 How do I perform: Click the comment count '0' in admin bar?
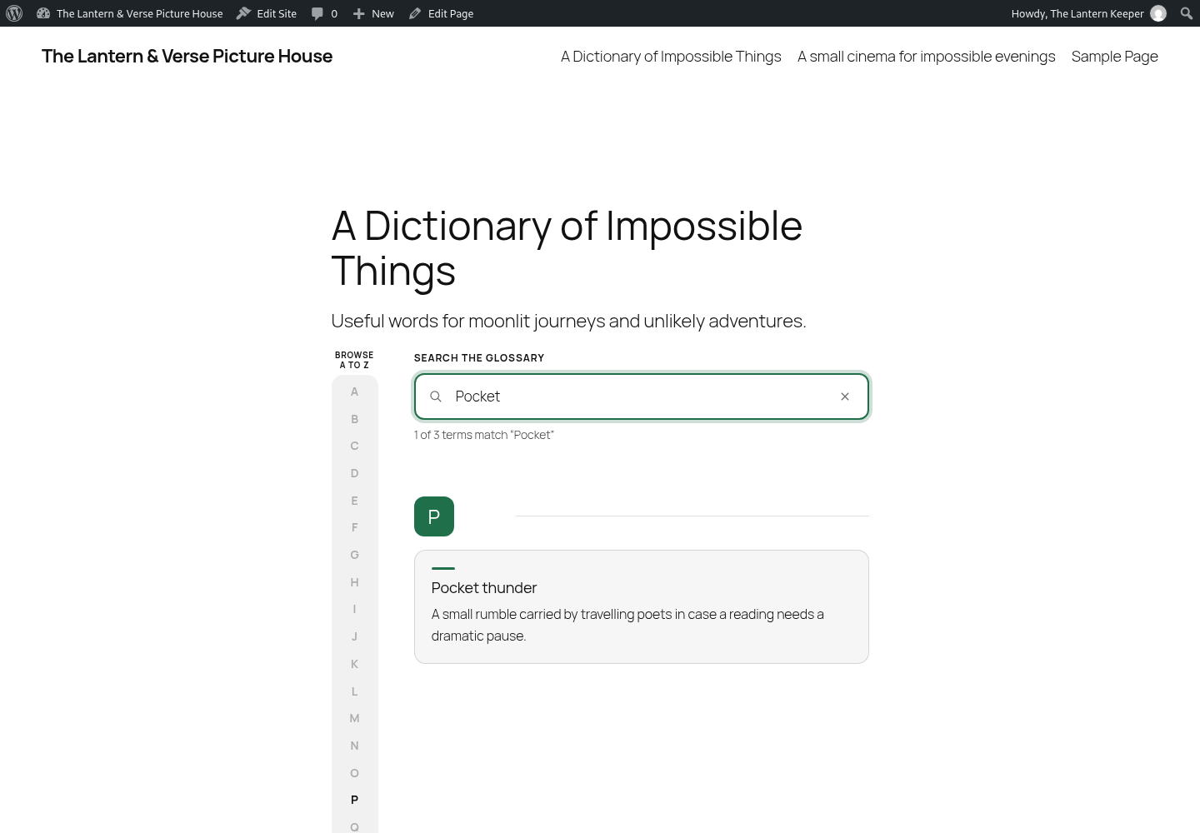[334, 13]
